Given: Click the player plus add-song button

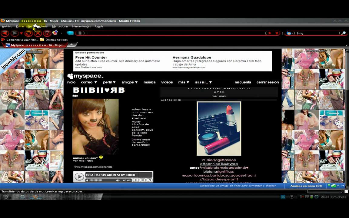Looking at the screenshot, I should (136, 180).
